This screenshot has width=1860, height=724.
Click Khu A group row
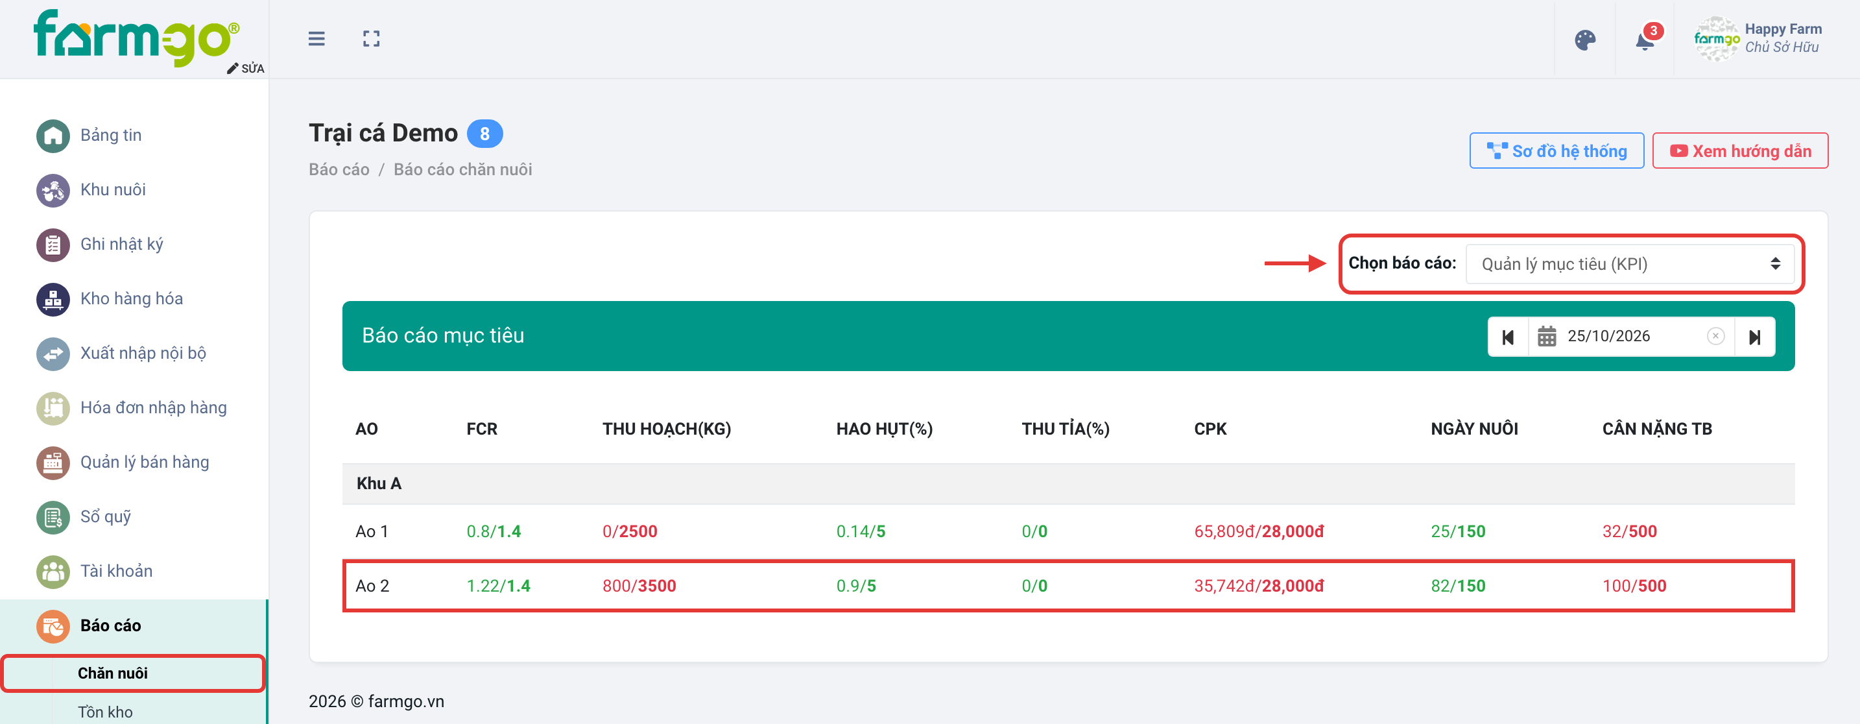coord(1068,483)
